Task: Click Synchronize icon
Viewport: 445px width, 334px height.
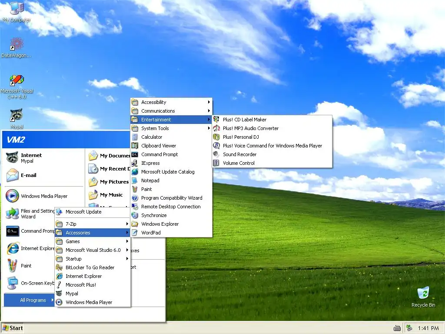Action: click(x=135, y=215)
